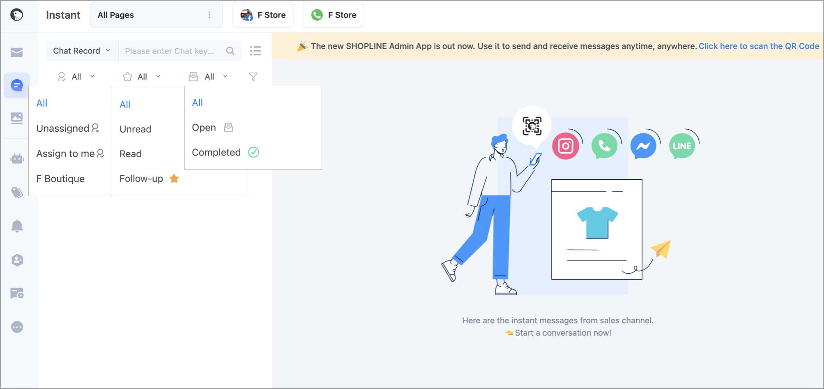Choose All in read-status menu
Viewport: 824px width, 389px height.
125,105
